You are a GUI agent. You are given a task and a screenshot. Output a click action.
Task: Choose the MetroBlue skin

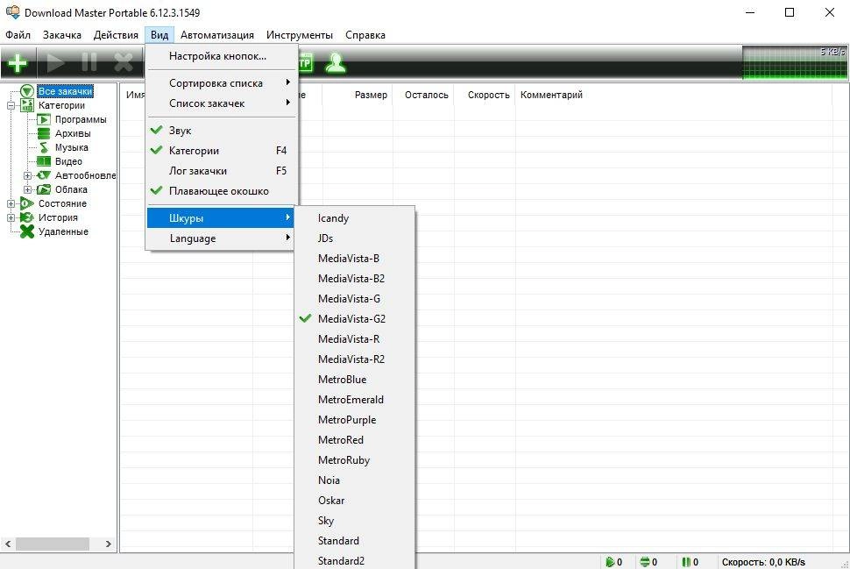(355, 379)
